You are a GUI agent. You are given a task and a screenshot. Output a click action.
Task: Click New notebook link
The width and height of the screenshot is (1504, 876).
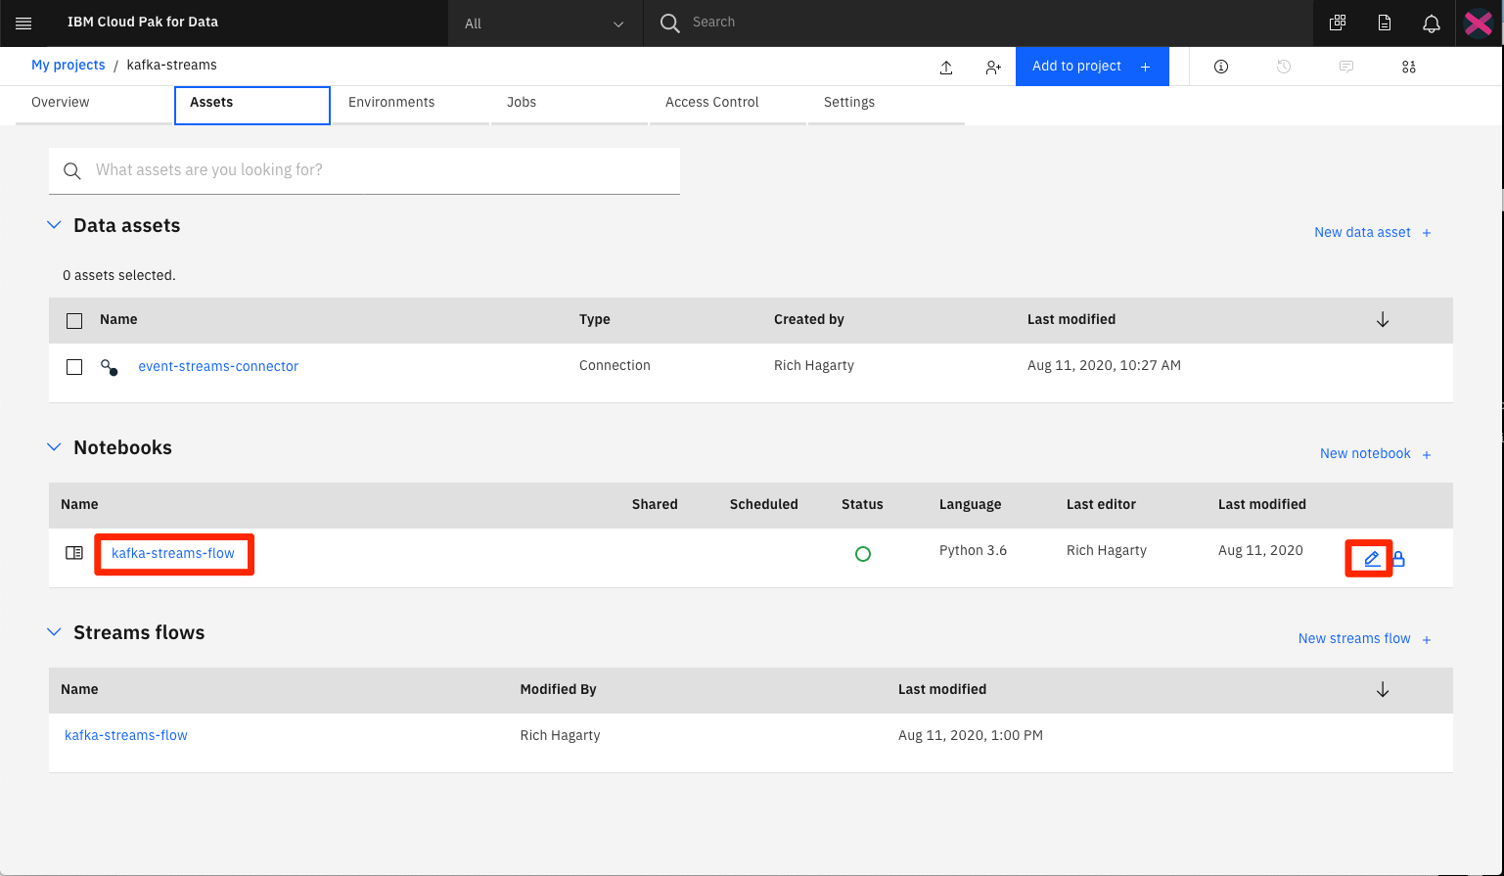1376,454
